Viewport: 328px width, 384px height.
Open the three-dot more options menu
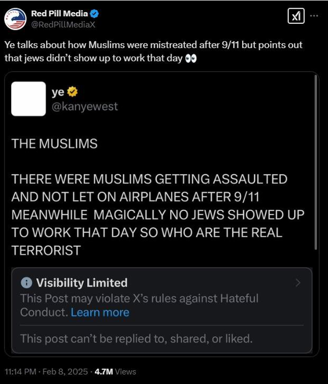click(x=314, y=16)
